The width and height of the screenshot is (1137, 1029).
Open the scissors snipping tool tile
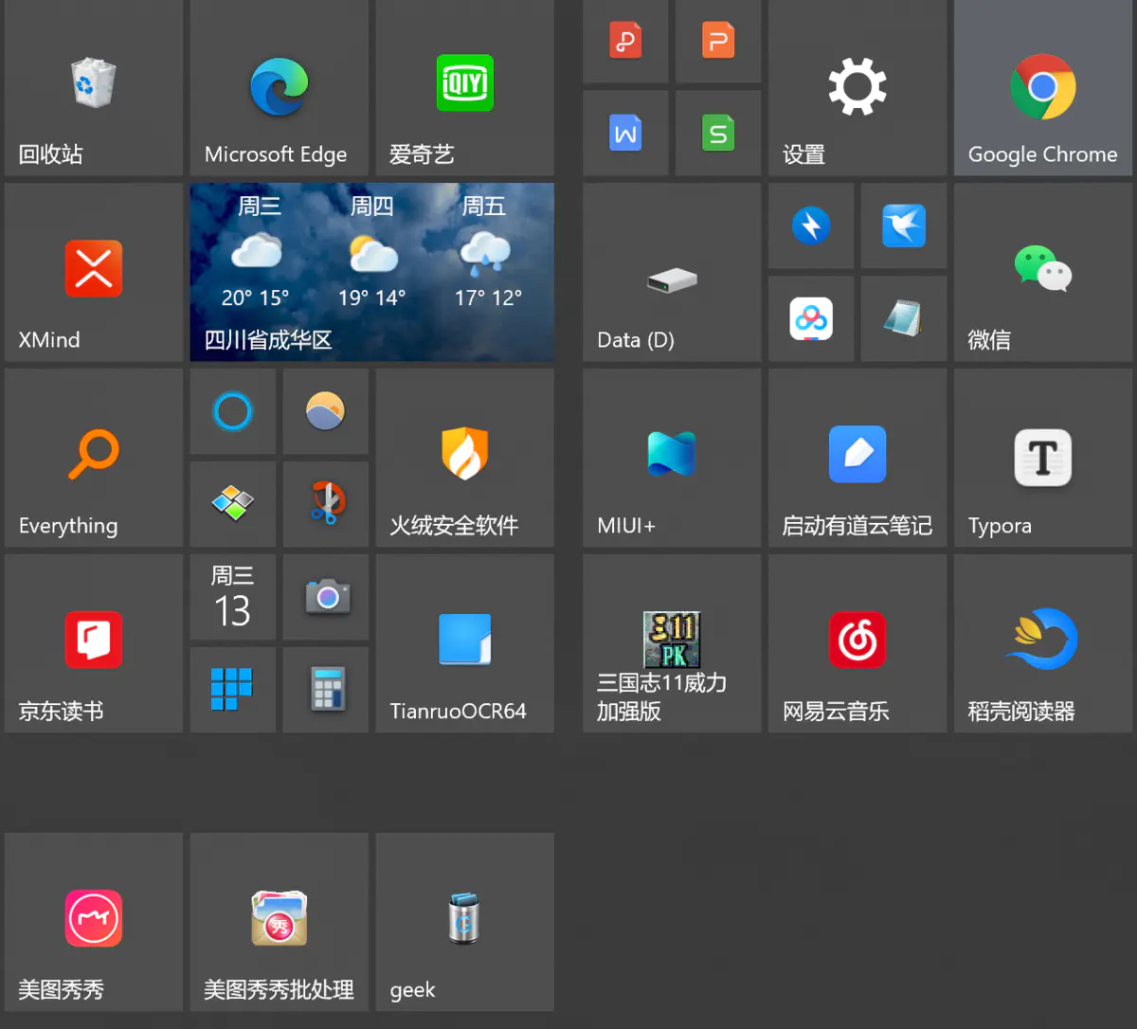point(326,504)
